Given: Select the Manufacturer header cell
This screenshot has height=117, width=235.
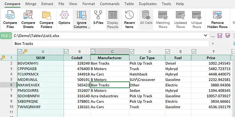Looking at the screenshot, I should pyautogui.click(x=110, y=58).
